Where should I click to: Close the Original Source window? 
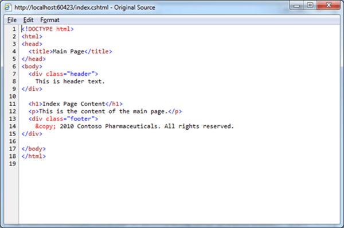[x=329, y=5]
